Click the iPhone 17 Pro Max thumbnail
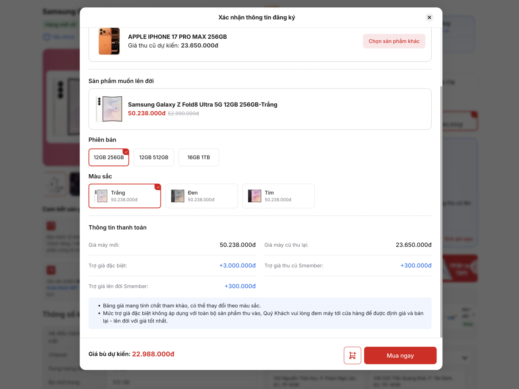 (x=109, y=41)
